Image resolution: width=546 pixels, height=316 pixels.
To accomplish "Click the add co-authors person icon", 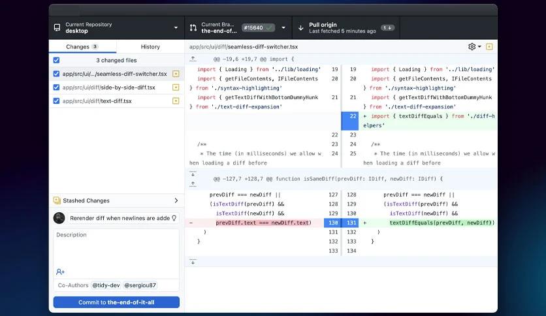I will pyautogui.click(x=60, y=272).
